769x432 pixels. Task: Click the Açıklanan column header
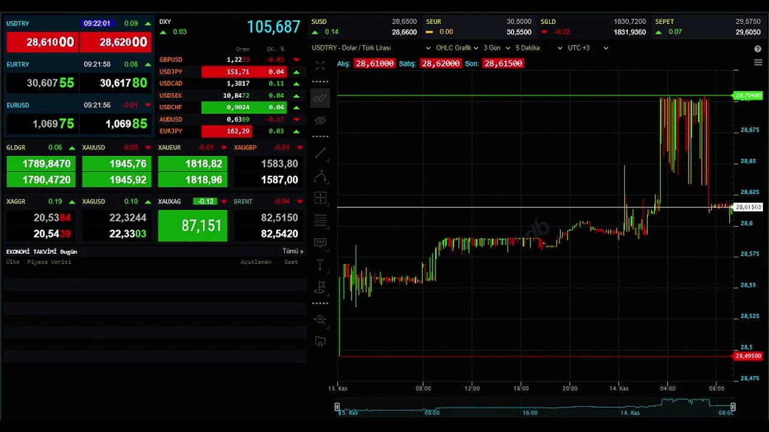point(256,262)
